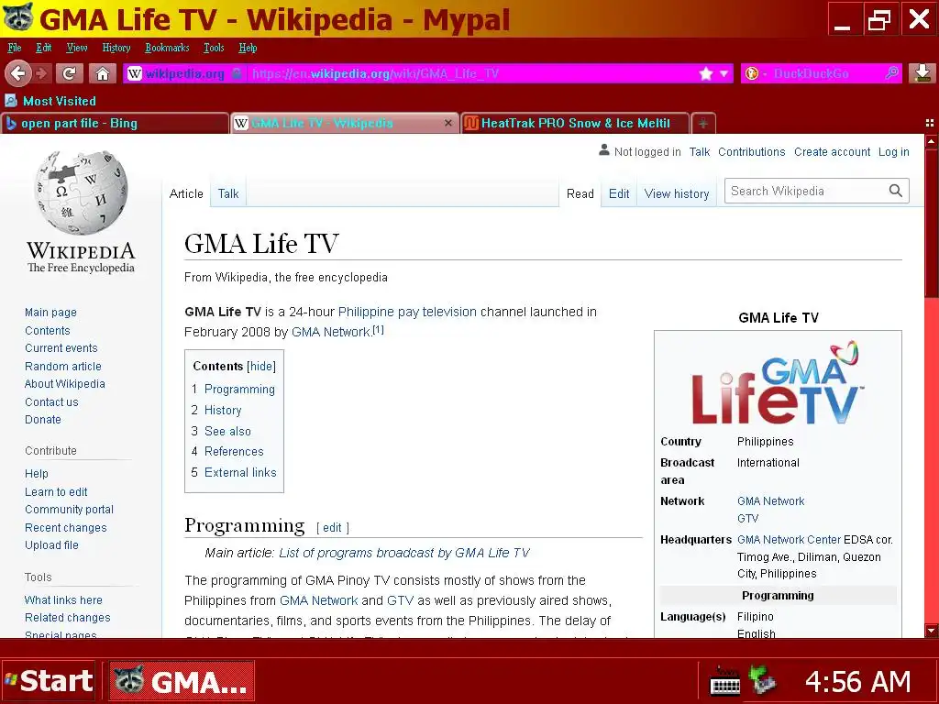Jump to History section in contents
This screenshot has width=939, height=704.
[x=223, y=410]
